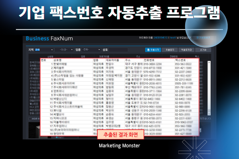Start extraction with the blue 추출시작 button
Image resolution: width=239 pixels, height=159 pixels.
(x=153, y=50)
